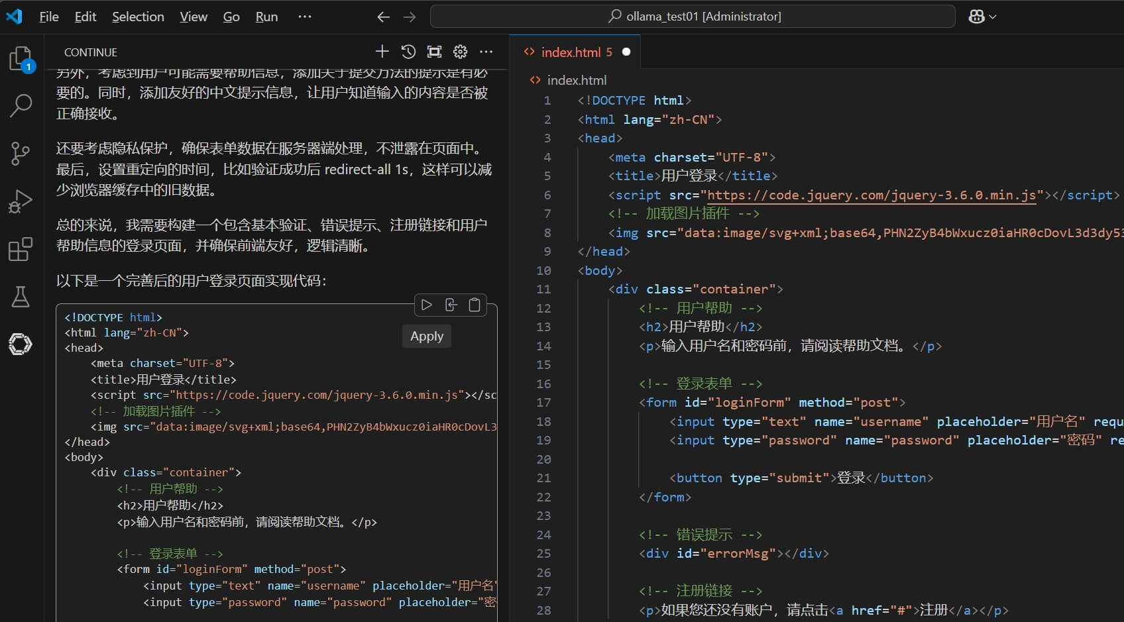The width and height of the screenshot is (1124, 622).
Task: Expand the index.html breadcrumb above the editor
Action: 576,79
